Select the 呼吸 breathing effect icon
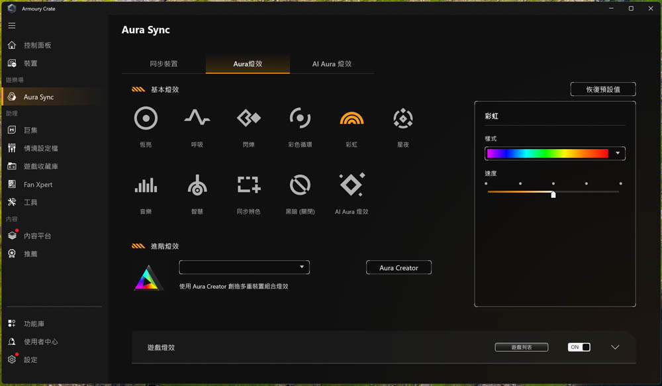662x386 pixels. pos(197,119)
